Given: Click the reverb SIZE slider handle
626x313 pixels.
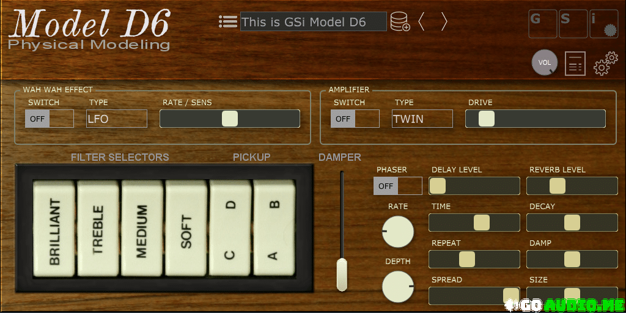Looking at the screenshot, I should [572, 296].
